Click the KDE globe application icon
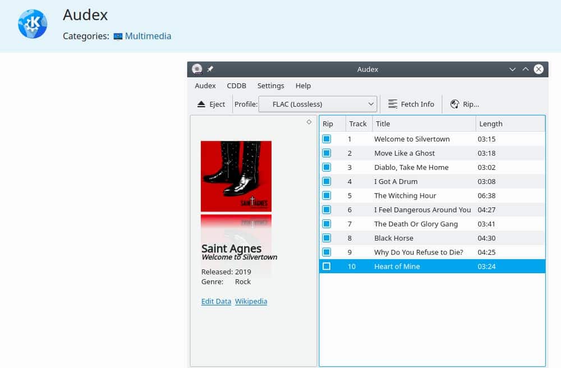 click(x=33, y=24)
